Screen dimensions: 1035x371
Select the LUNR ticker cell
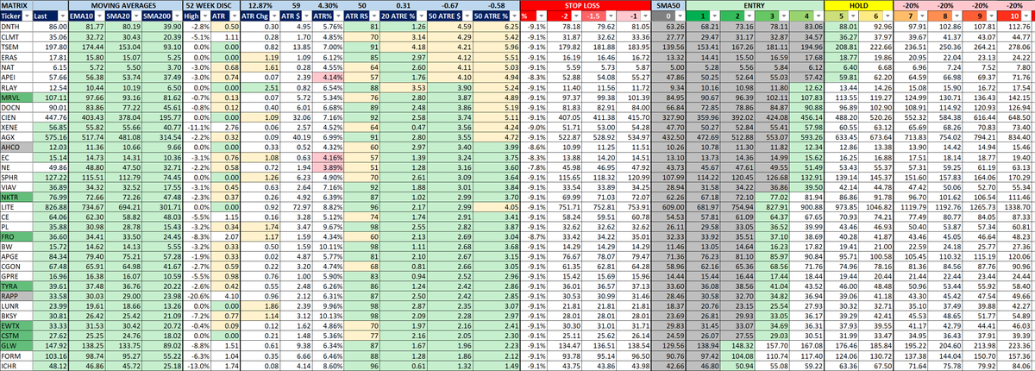[x=17, y=305]
